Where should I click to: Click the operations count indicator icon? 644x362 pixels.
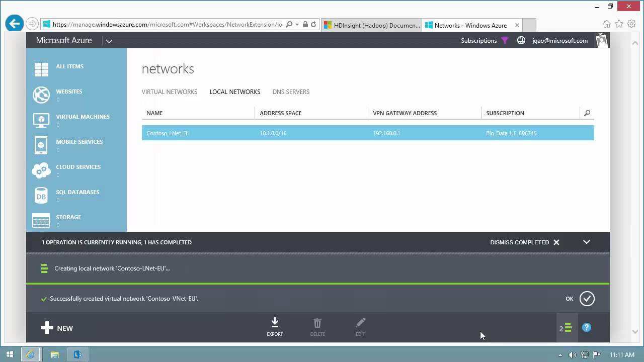[566, 328]
